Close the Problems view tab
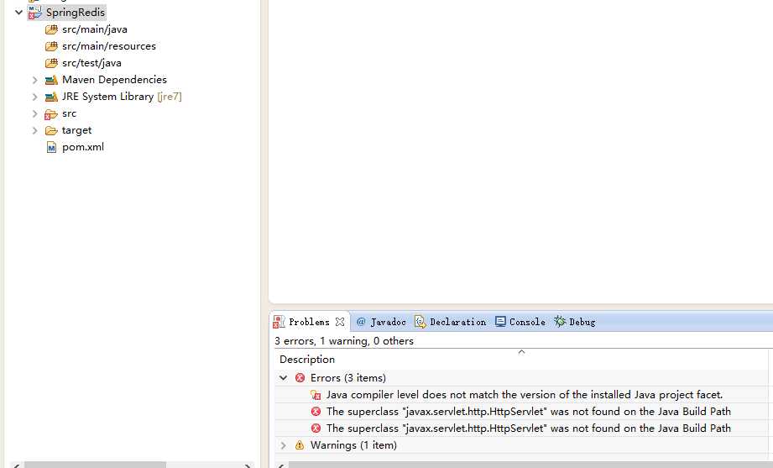 340,322
